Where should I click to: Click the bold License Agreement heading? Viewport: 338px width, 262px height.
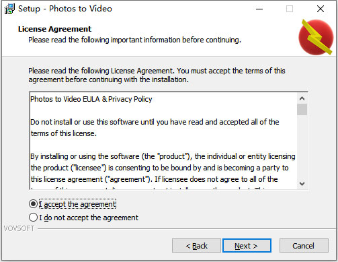[54, 29]
